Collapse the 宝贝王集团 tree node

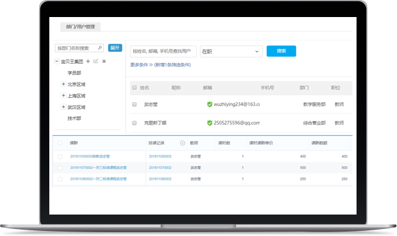coord(56,61)
